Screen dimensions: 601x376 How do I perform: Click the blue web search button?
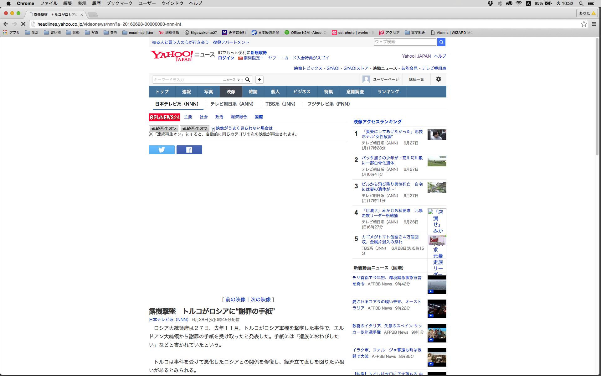click(x=441, y=42)
